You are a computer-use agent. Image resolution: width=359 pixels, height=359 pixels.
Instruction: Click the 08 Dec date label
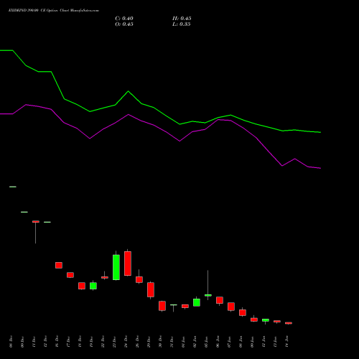point(11,342)
